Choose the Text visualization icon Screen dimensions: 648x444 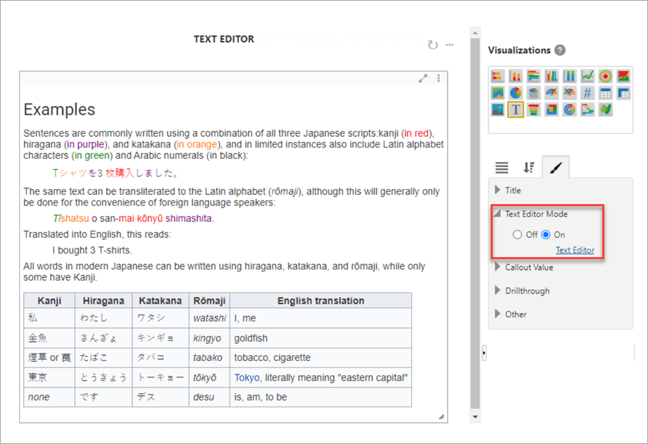point(515,110)
